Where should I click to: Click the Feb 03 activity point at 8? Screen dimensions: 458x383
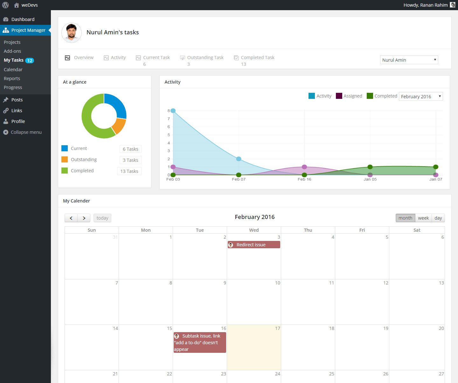point(173,111)
